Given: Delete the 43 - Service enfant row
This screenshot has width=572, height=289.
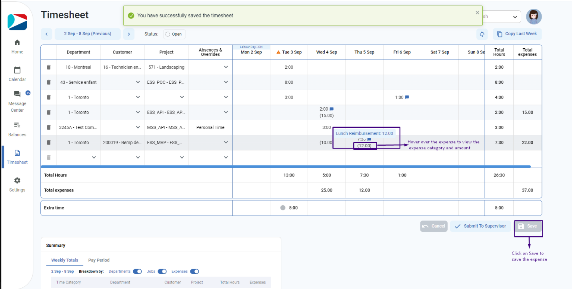Looking at the screenshot, I should (49, 82).
